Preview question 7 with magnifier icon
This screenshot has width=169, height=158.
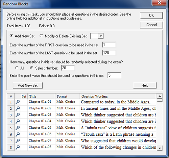(18, 141)
